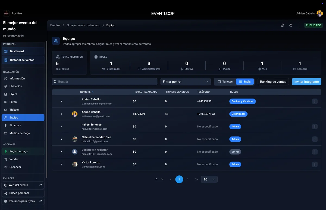Open the page size selector showing 10

point(209,179)
